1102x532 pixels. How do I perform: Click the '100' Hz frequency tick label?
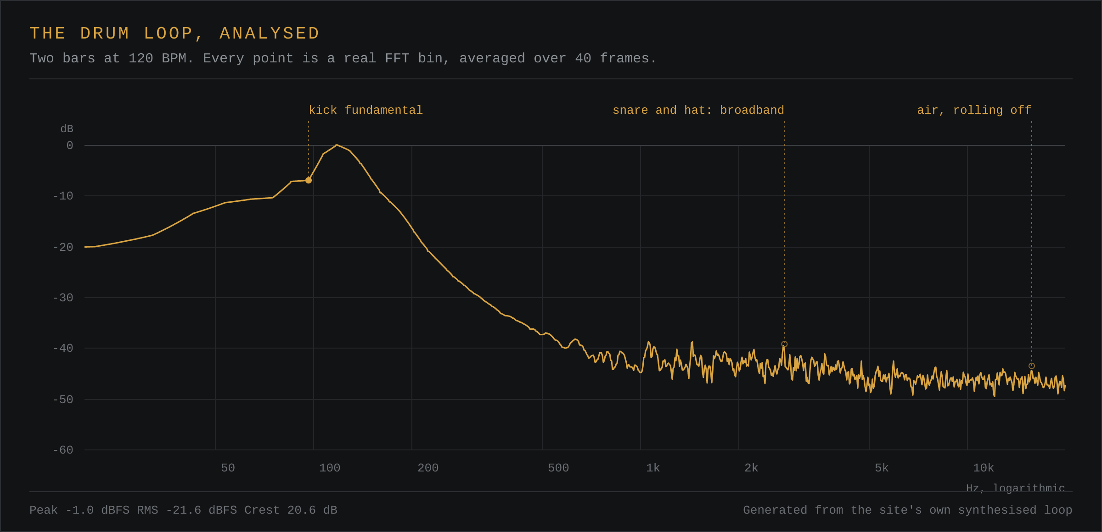point(330,468)
